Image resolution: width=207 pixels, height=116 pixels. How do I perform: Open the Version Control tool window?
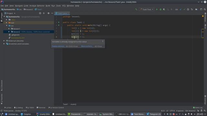(56, 108)
